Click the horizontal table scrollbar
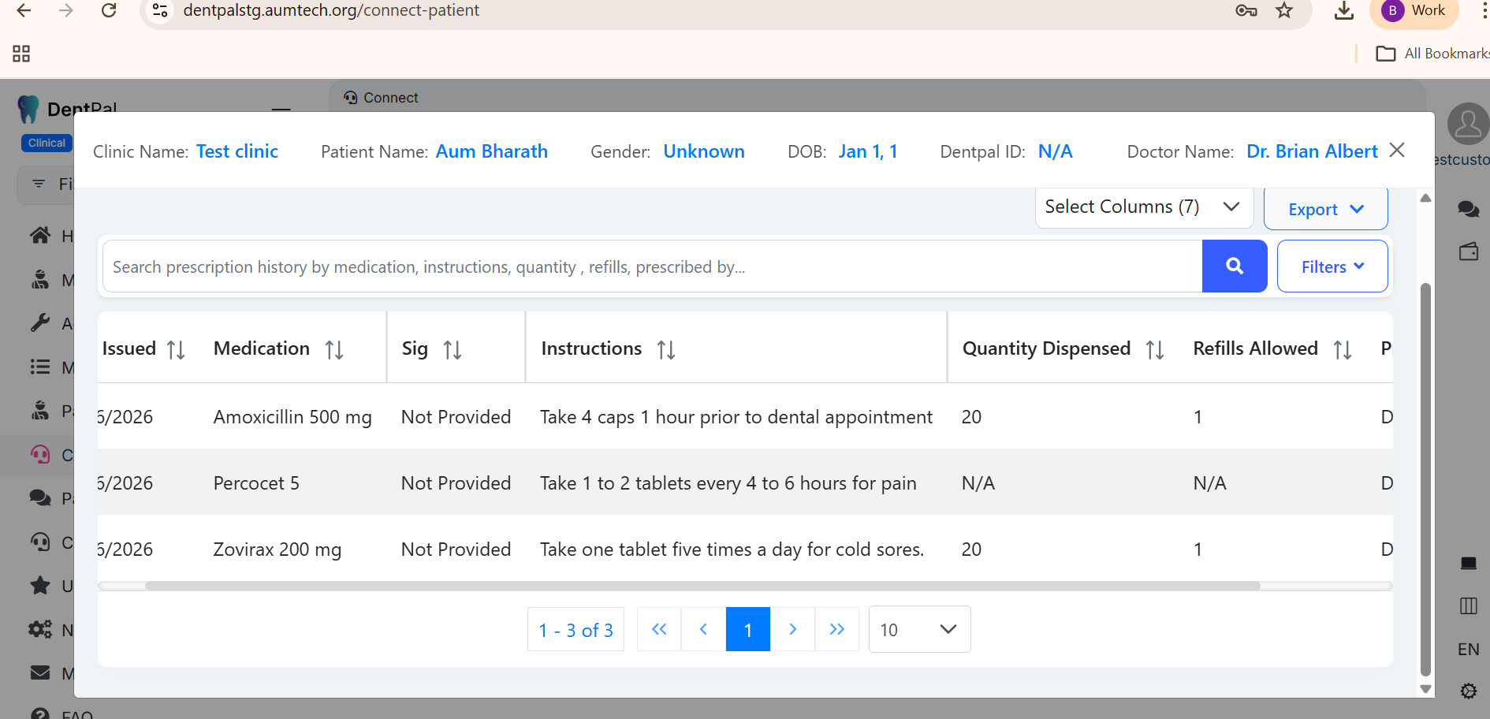 pos(702,586)
